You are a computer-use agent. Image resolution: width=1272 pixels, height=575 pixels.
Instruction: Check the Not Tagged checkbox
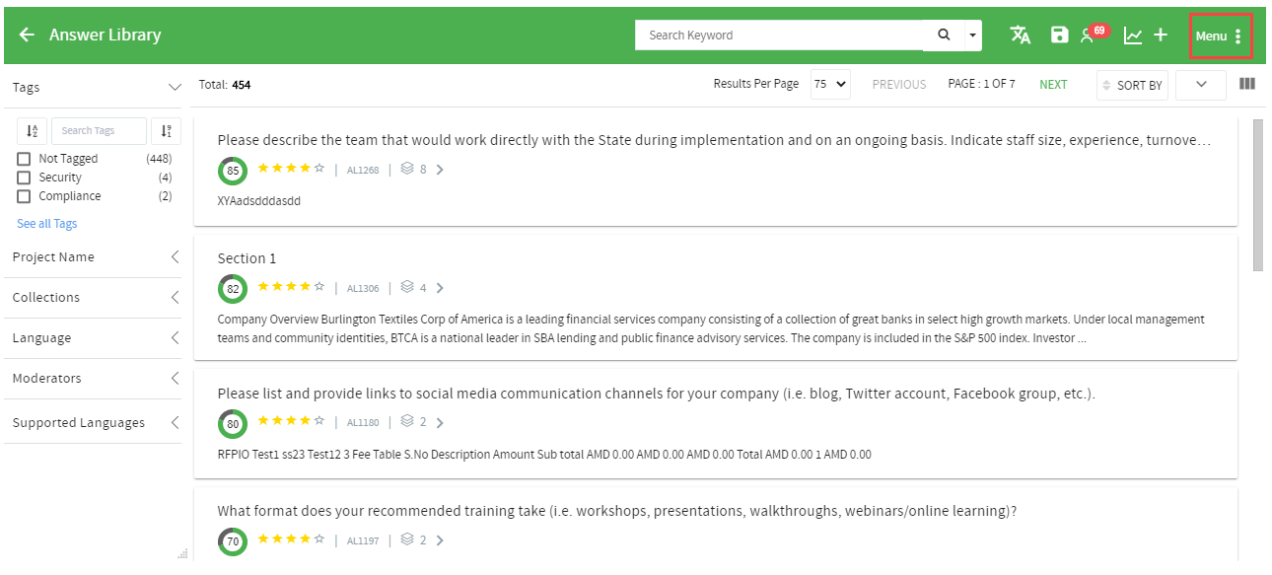pos(24,159)
